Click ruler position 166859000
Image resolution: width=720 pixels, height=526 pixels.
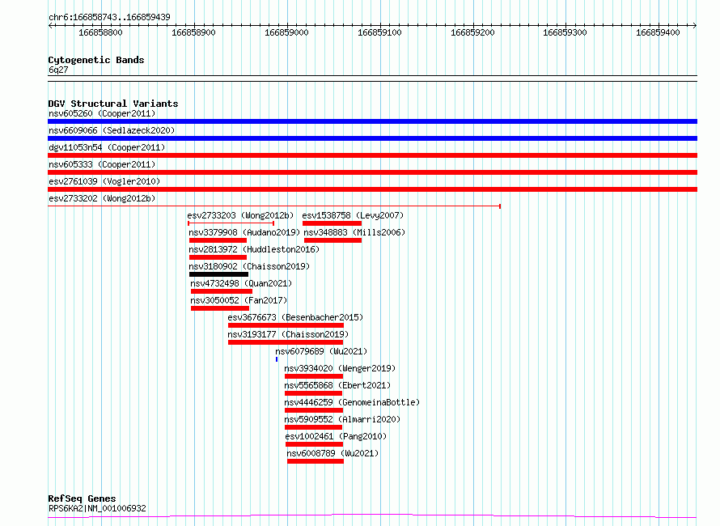point(286,32)
